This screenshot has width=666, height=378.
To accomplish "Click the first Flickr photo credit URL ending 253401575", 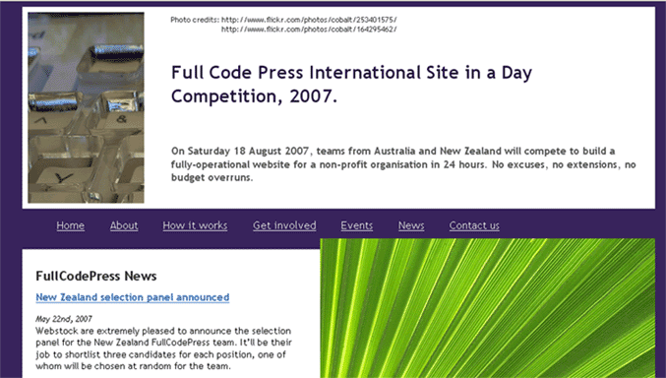I will pyautogui.click(x=309, y=20).
